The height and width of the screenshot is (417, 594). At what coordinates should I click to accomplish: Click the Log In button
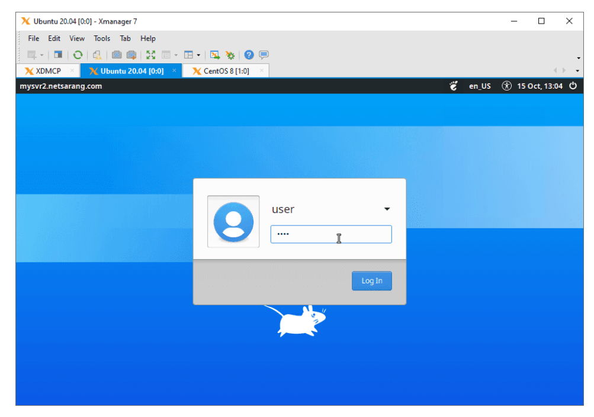[x=372, y=281]
